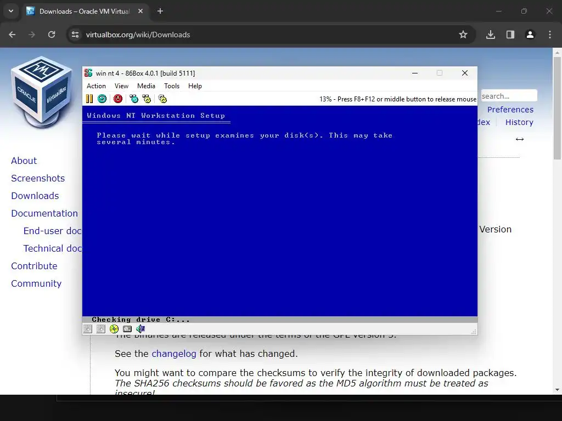Close the 86Box window
Viewport: 562px width, 421px height.
click(465, 73)
